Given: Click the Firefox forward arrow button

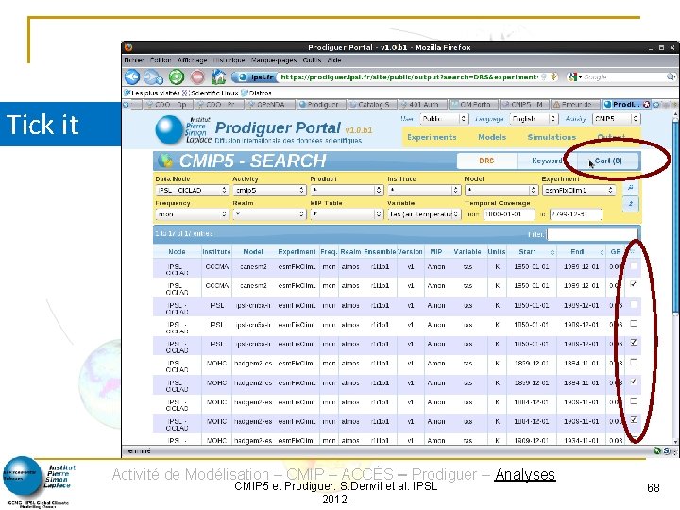Looking at the screenshot, I should click(153, 77).
